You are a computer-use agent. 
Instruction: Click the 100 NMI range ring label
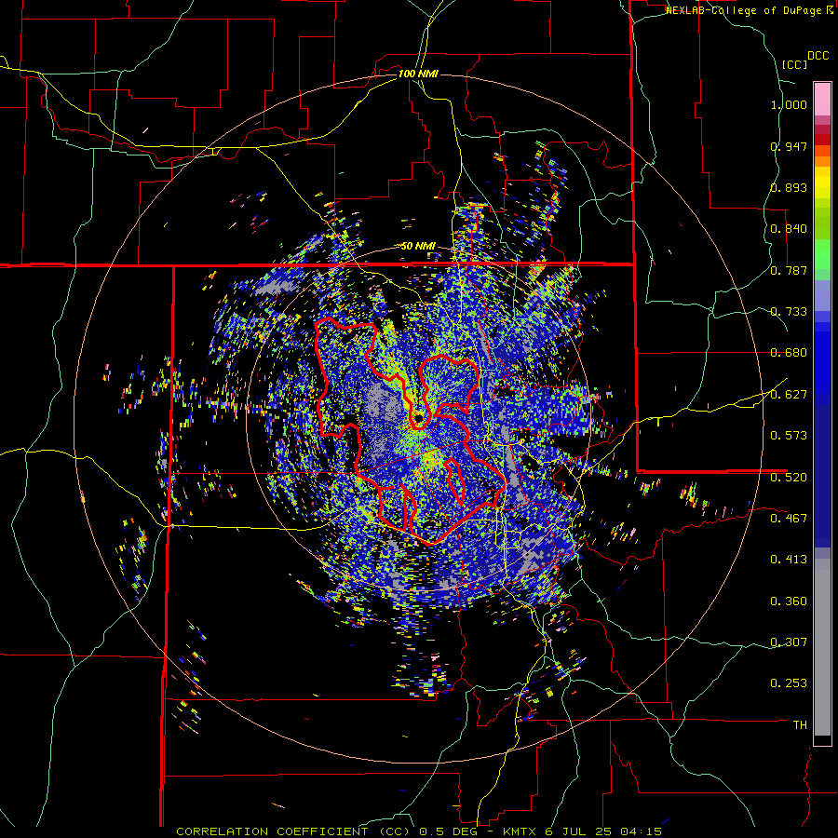tap(418, 74)
